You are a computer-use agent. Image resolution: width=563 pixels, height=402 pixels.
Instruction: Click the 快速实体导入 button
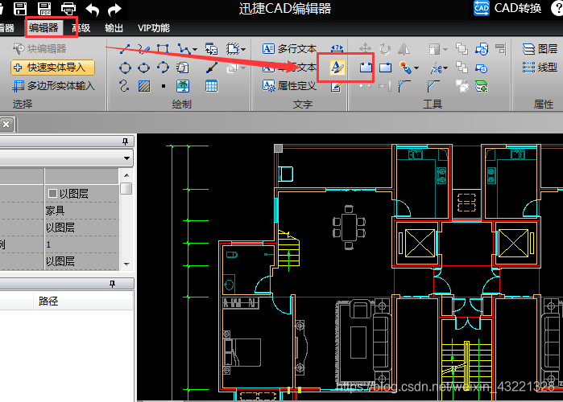click(53, 68)
